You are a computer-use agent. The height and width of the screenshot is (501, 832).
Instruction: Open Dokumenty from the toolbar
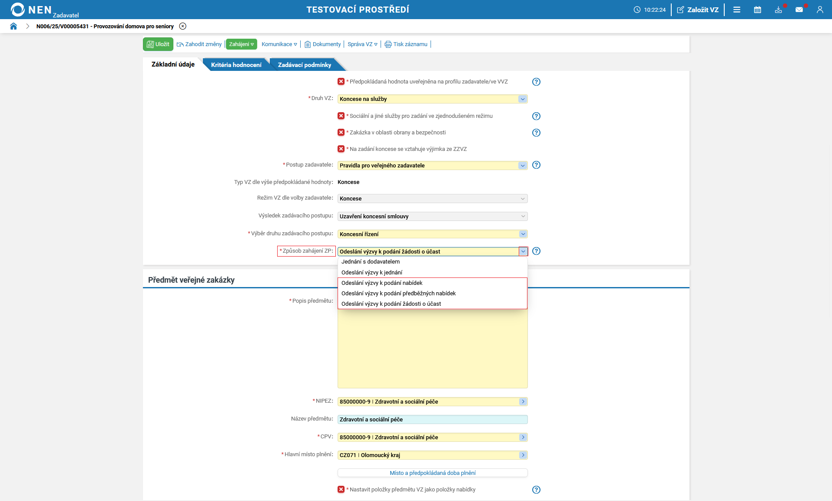(323, 44)
